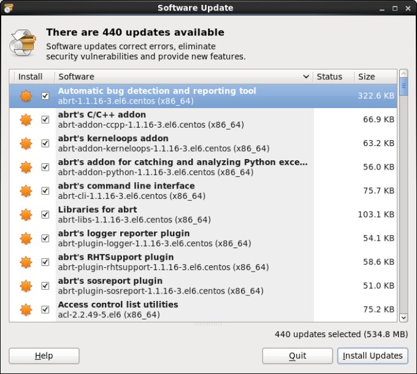Select the acl-2.2.49-5.el6 row
This screenshot has width=417, height=374.
coord(203,310)
